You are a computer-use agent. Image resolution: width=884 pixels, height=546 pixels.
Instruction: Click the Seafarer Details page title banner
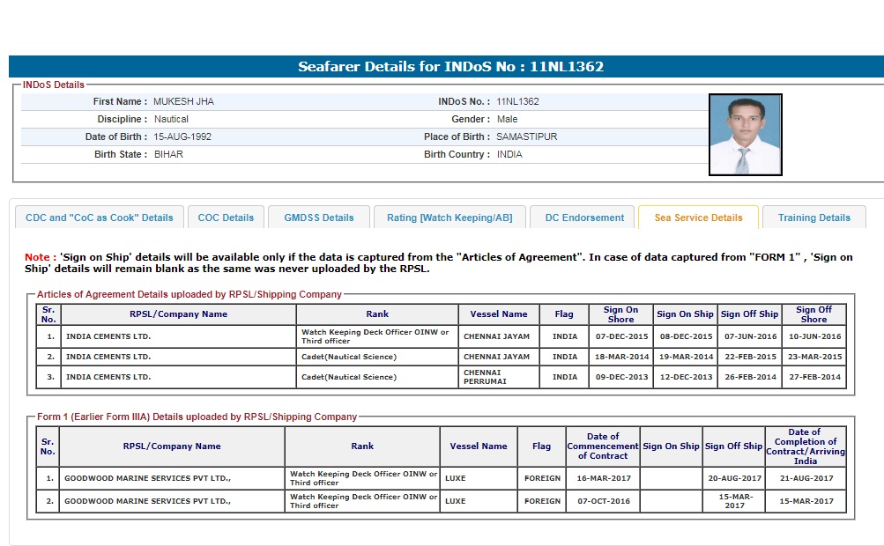[450, 67]
